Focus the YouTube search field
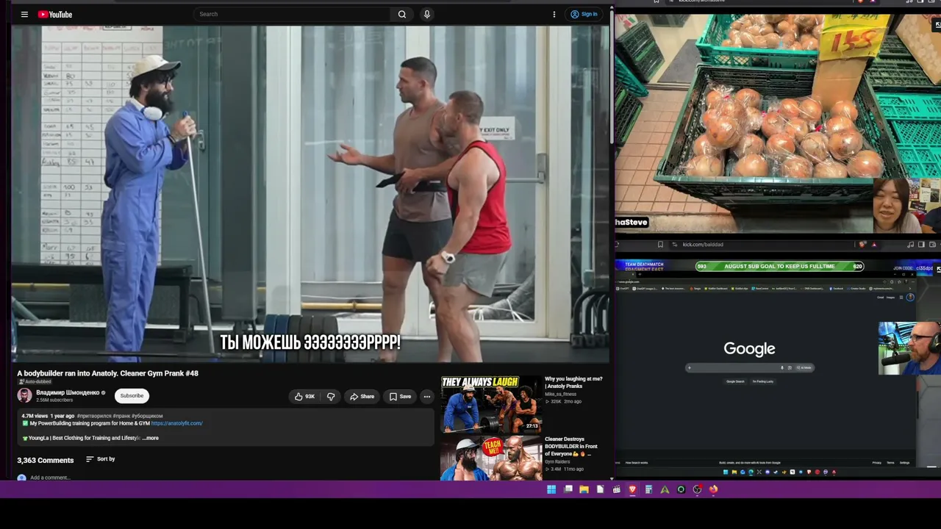The width and height of the screenshot is (941, 529). coord(293,14)
